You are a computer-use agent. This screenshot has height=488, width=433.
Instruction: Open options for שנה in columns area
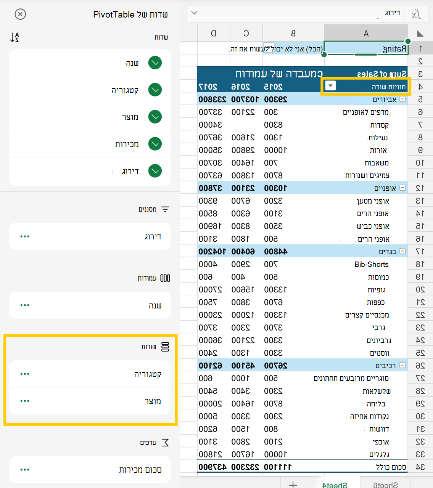point(25,305)
